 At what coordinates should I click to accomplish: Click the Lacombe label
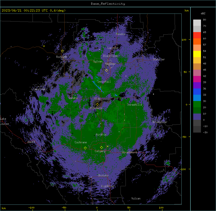tap(113, 48)
